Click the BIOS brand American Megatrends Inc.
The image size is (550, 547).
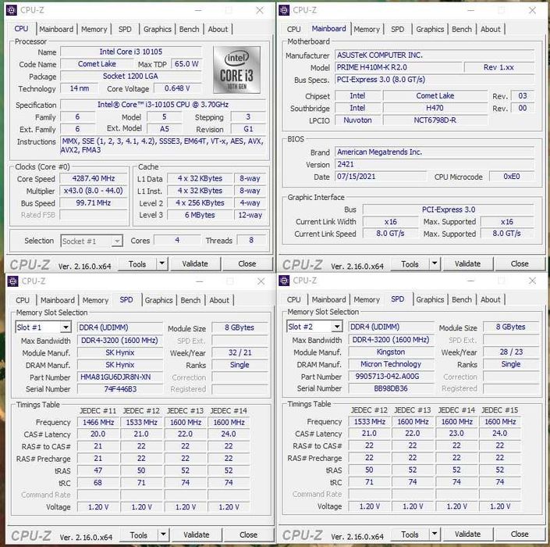click(435, 152)
